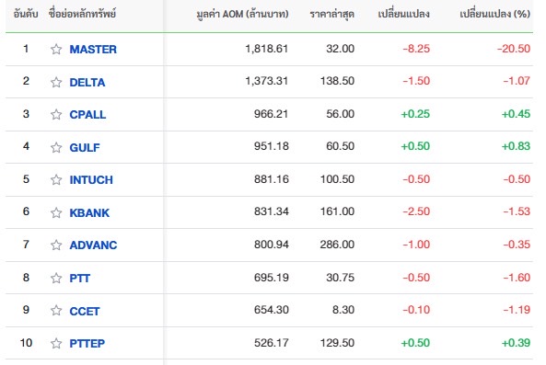Open the GULF symbol link

coord(85,148)
